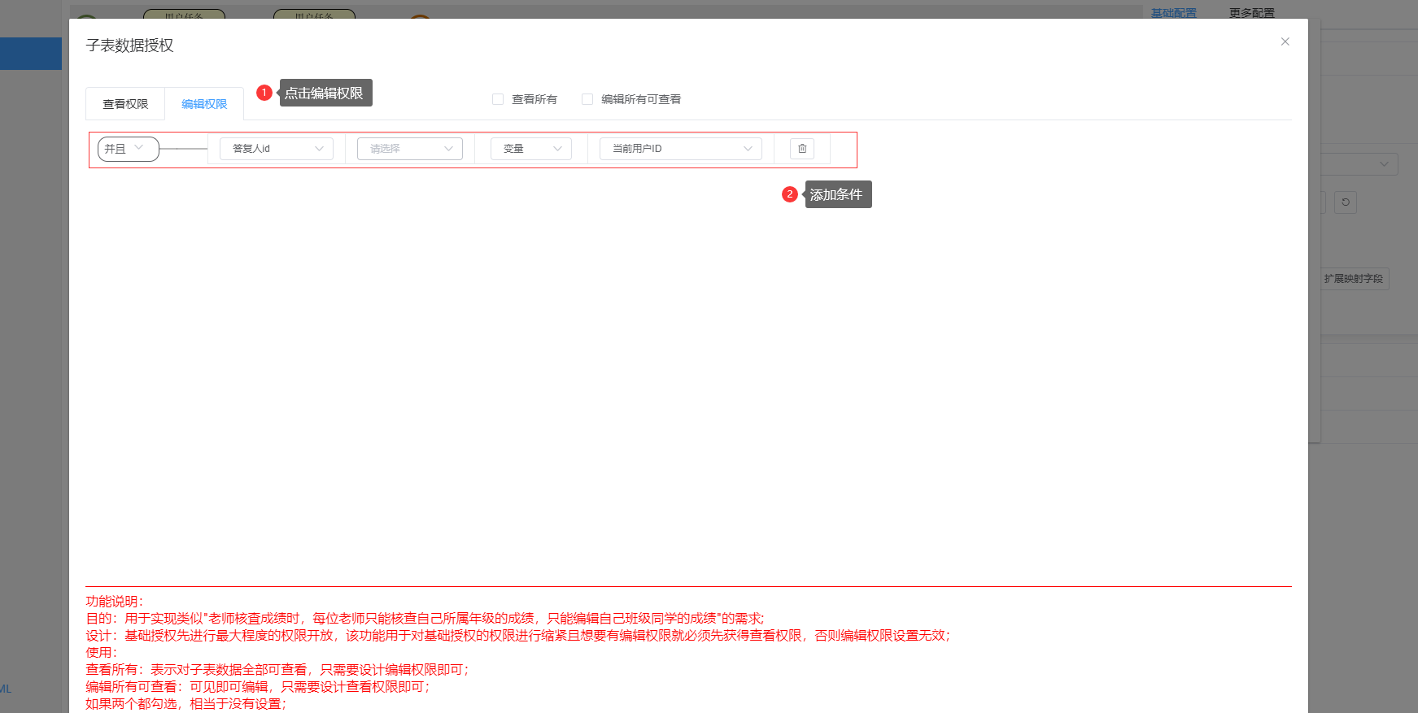Select the blue highlighted left sidebar item

pos(31,54)
